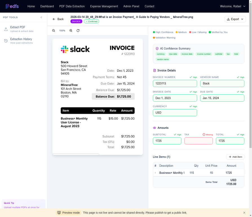The height and width of the screenshot is (217, 252).
Task: Collapse the PDF Tools sidebar
Action: tap(41, 18)
